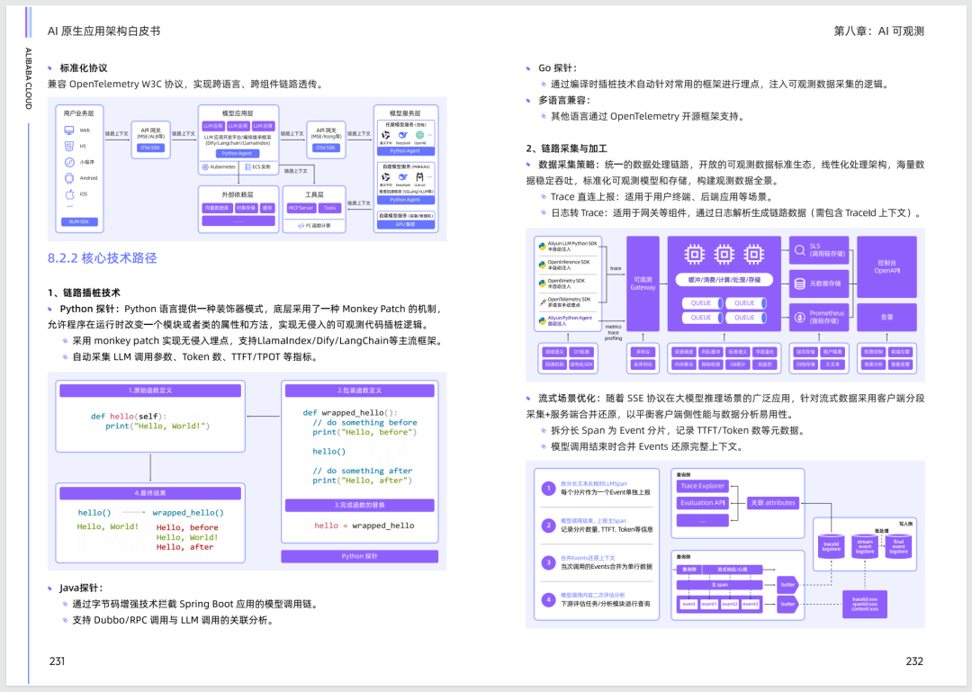Click the 可观测 Gateway block
Image resolution: width=972 pixels, height=692 pixels.
pyautogui.click(x=643, y=283)
